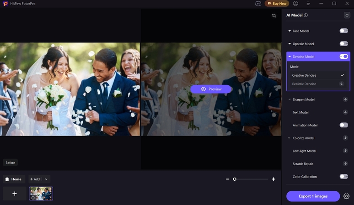Go to Home
The height and width of the screenshot is (205, 354).
[14, 179]
